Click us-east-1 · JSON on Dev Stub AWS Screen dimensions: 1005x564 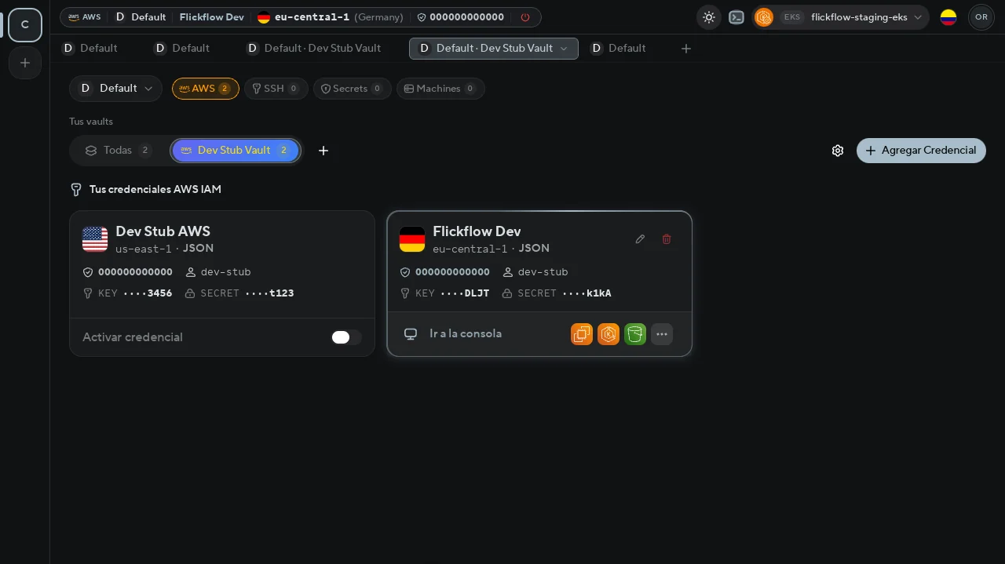pos(165,249)
